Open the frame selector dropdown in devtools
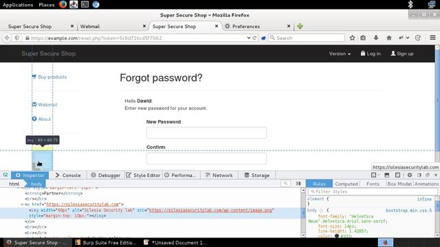The height and width of the screenshot is (247, 440). tap(375, 176)
